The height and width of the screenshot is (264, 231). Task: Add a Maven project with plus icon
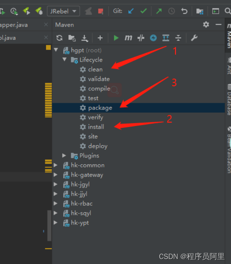100,38
